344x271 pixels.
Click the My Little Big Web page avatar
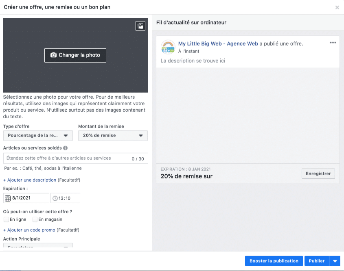pos(168,47)
